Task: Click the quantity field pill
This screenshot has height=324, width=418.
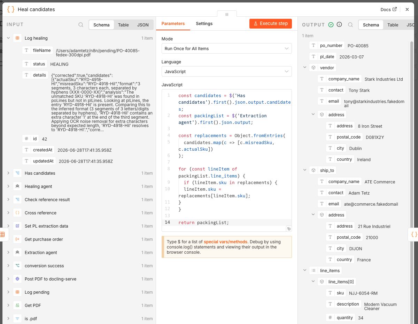Action: [341, 318]
